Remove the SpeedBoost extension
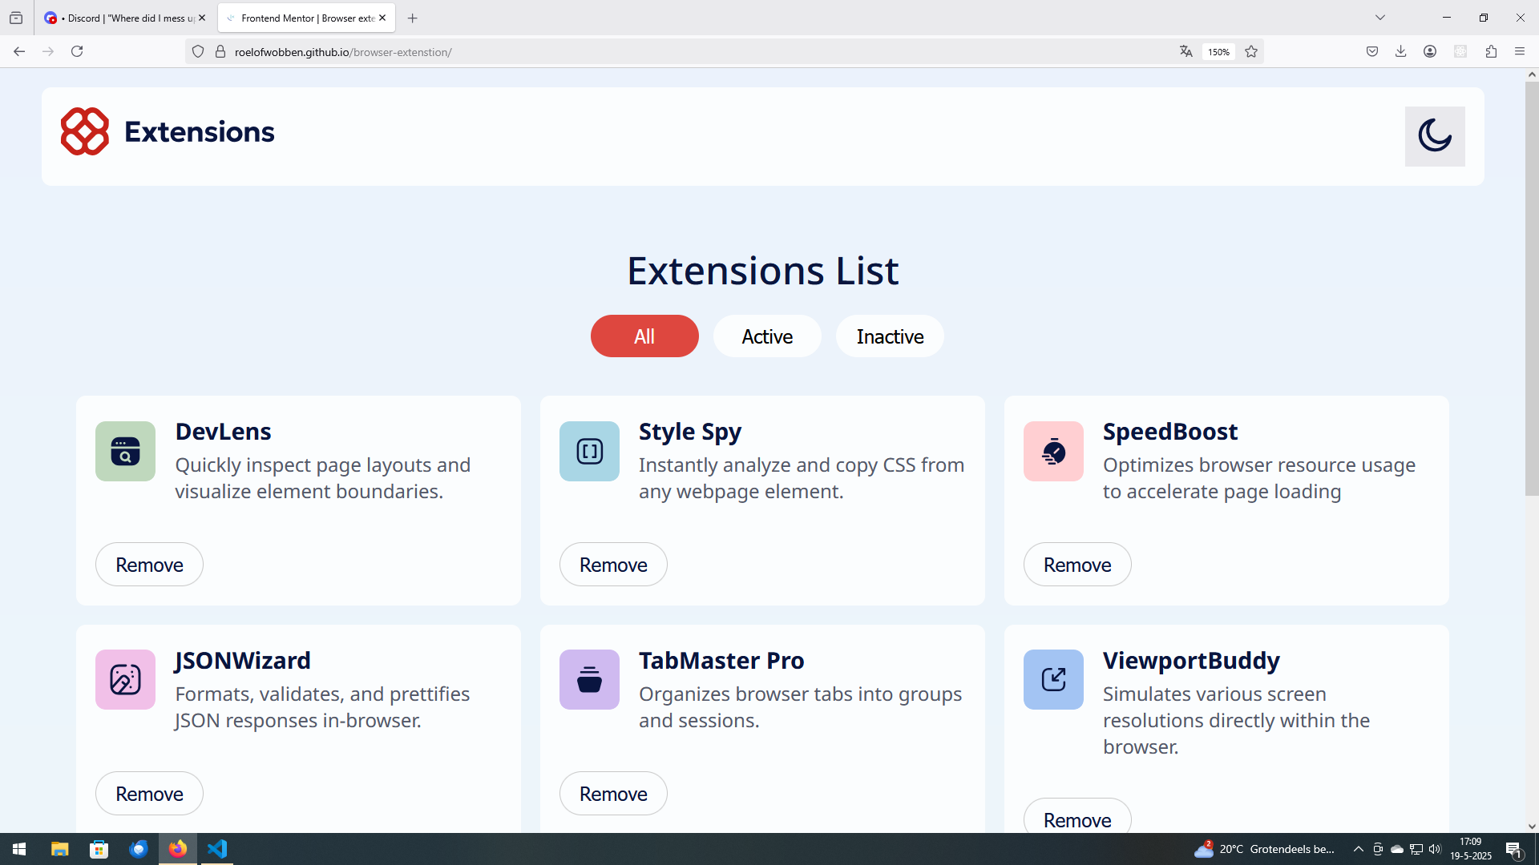This screenshot has height=865, width=1539. click(1076, 565)
